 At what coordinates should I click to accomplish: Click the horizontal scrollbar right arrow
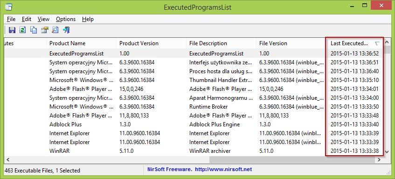pos(379,159)
